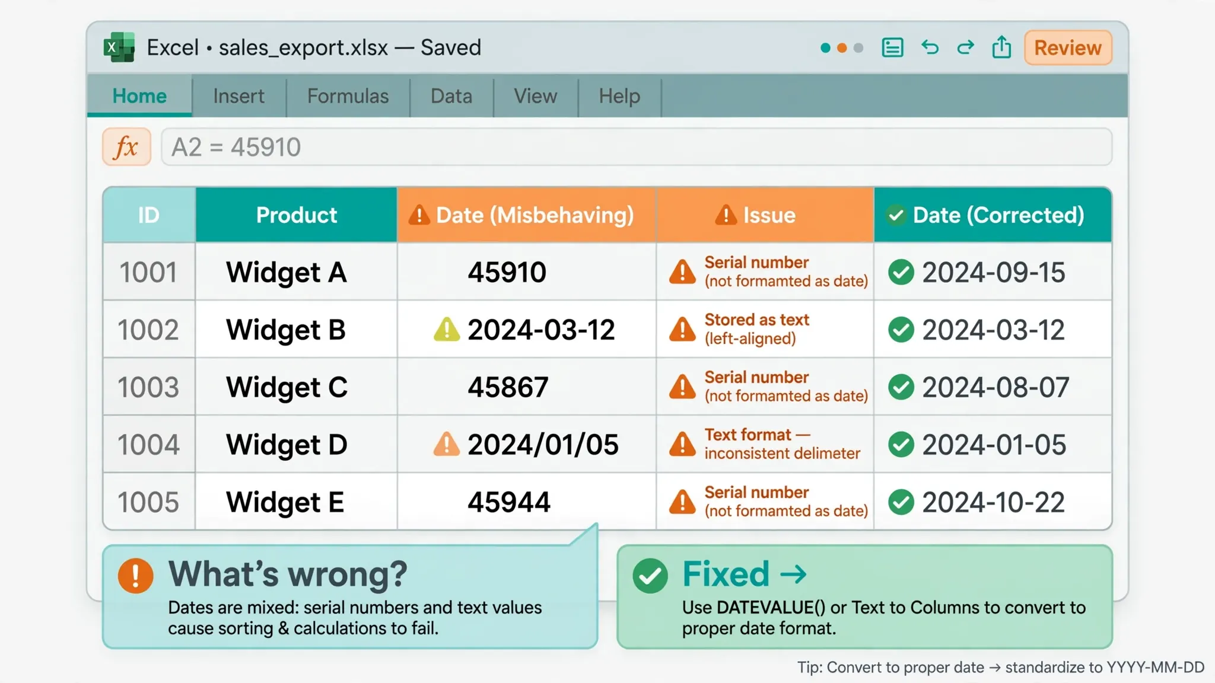Click orange warning icon beside 2024/01/05

click(447, 444)
